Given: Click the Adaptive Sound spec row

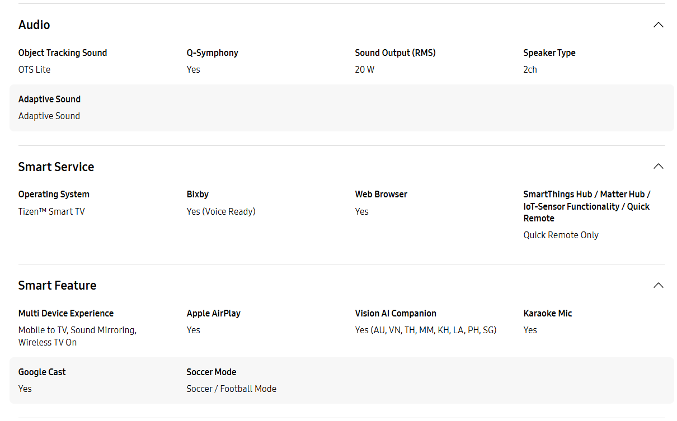Looking at the screenshot, I should click(x=342, y=108).
